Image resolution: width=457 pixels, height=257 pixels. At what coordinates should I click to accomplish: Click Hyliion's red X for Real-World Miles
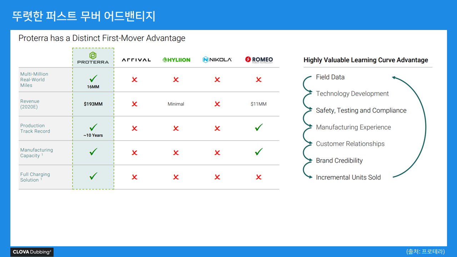(176, 80)
